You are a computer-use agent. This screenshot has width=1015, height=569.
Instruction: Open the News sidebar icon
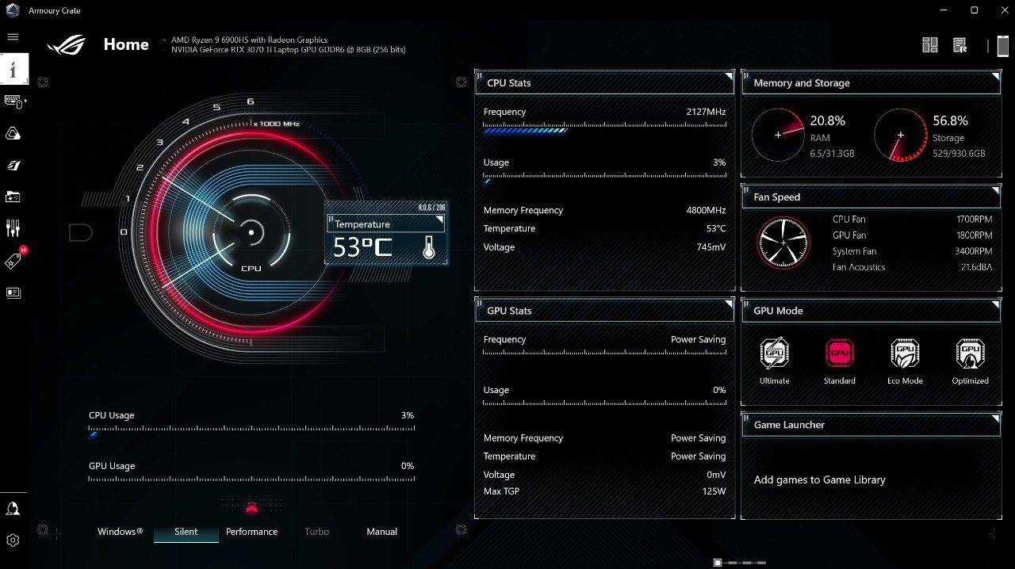tap(13, 292)
